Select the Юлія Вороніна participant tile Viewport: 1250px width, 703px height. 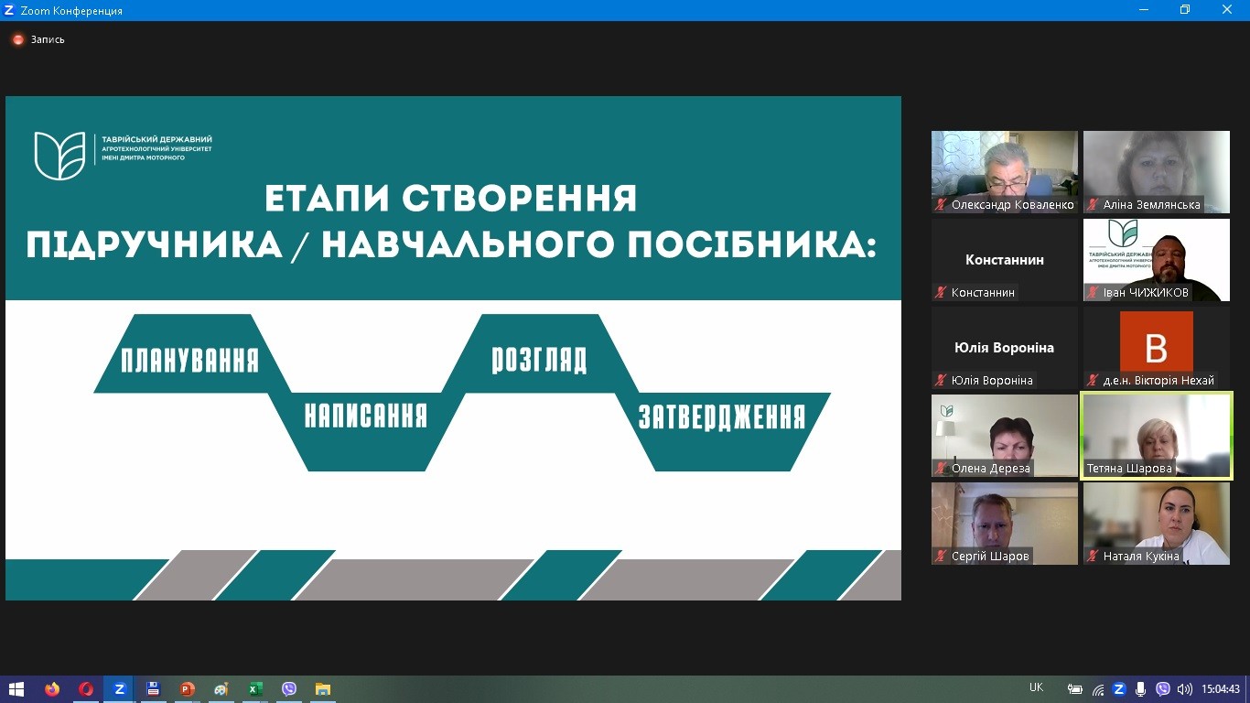click(1004, 348)
